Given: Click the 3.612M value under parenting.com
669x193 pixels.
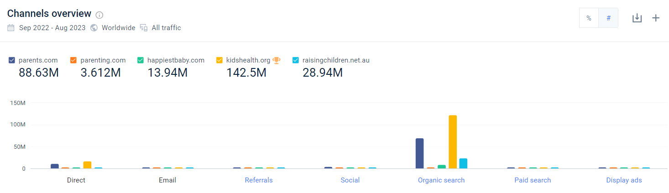Looking at the screenshot, I should point(100,73).
